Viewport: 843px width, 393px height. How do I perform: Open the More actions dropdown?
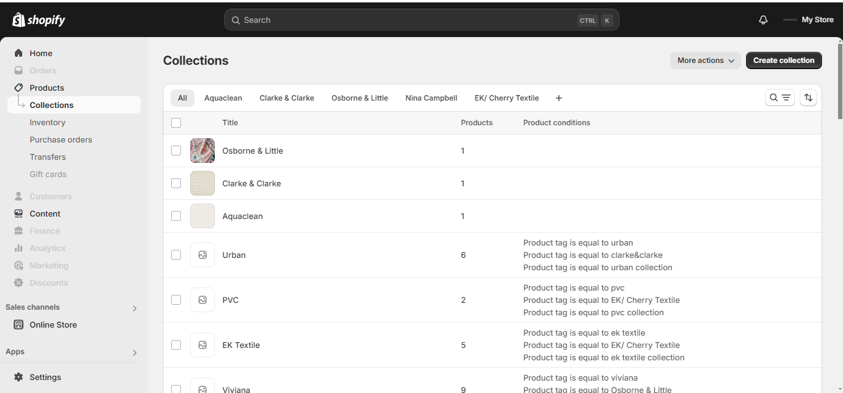pyautogui.click(x=705, y=60)
